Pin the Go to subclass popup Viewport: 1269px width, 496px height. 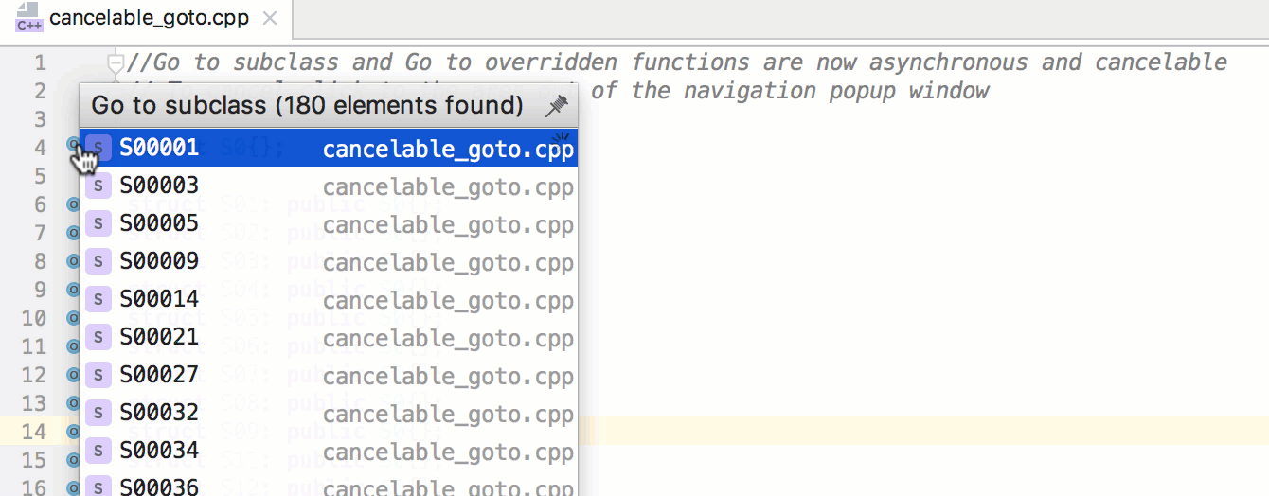tap(557, 106)
